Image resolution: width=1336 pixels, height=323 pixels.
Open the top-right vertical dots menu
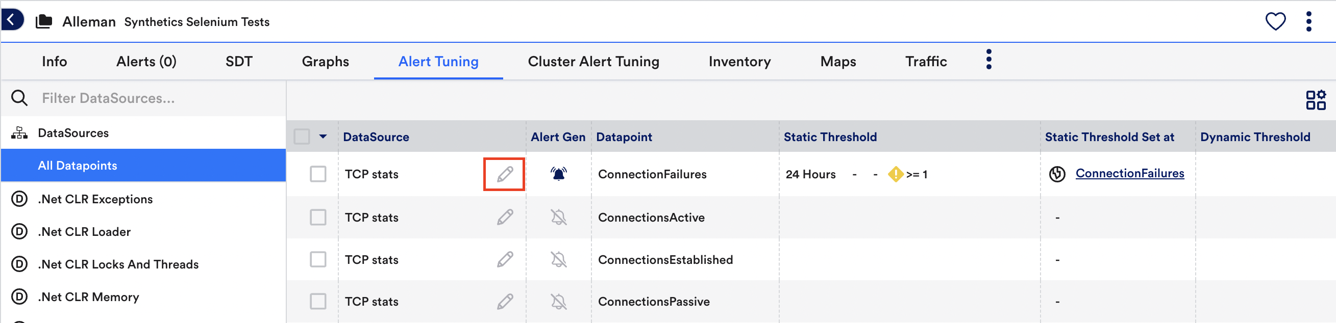(x=1308, y=21)
